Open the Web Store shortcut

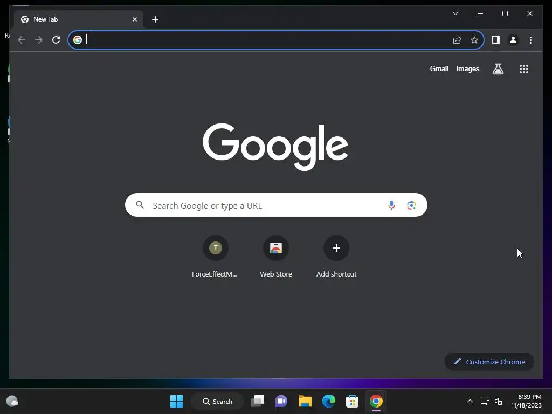(276, 257)
